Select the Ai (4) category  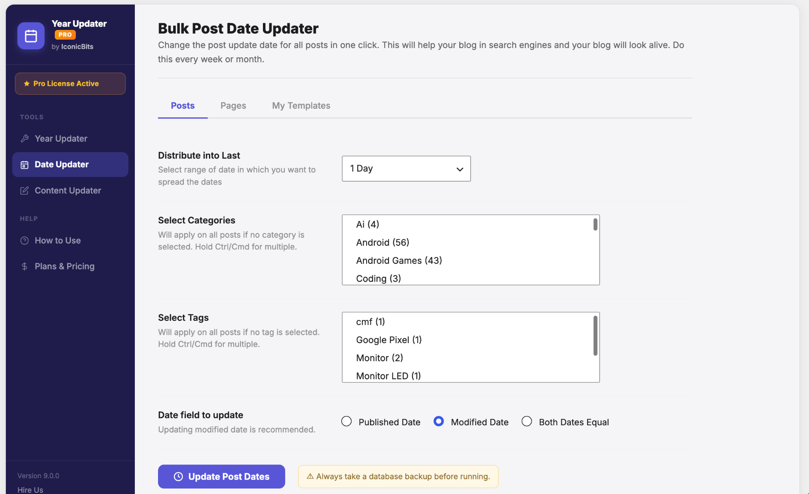[467, 224]
